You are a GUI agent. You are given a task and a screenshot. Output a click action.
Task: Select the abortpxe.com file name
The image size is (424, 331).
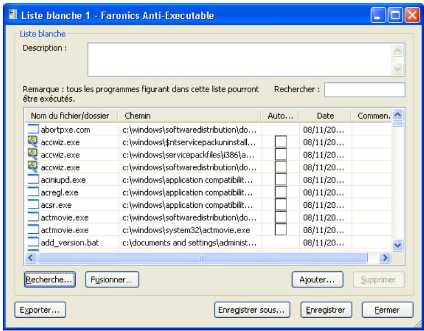tap(65, 130)
